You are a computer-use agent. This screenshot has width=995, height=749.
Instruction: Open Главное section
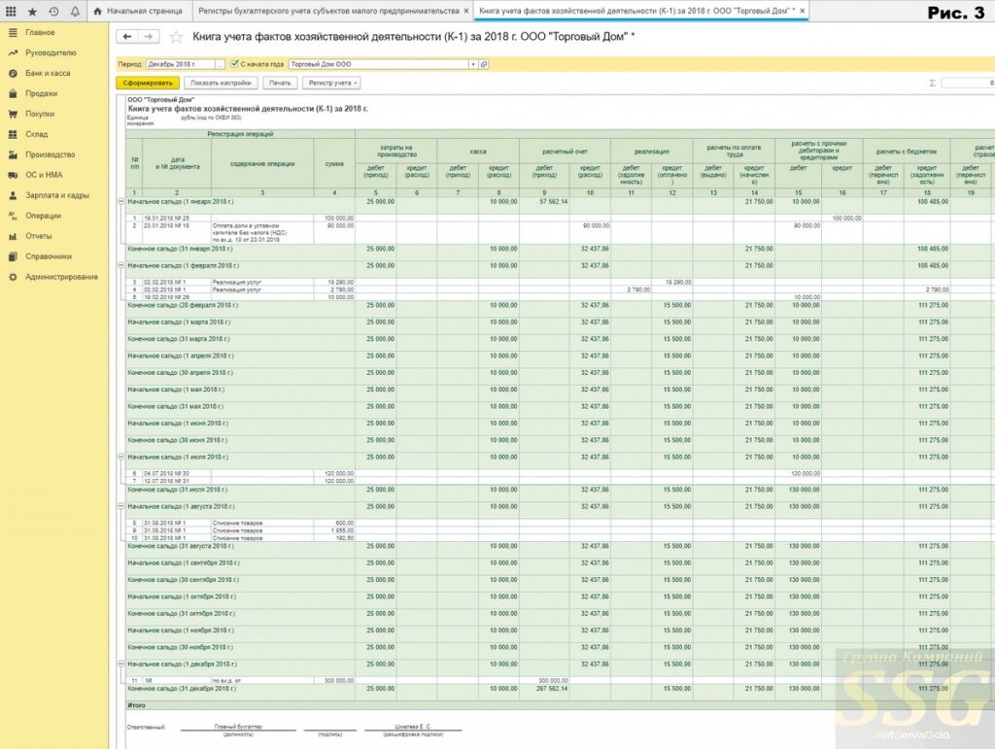(40, 32)
